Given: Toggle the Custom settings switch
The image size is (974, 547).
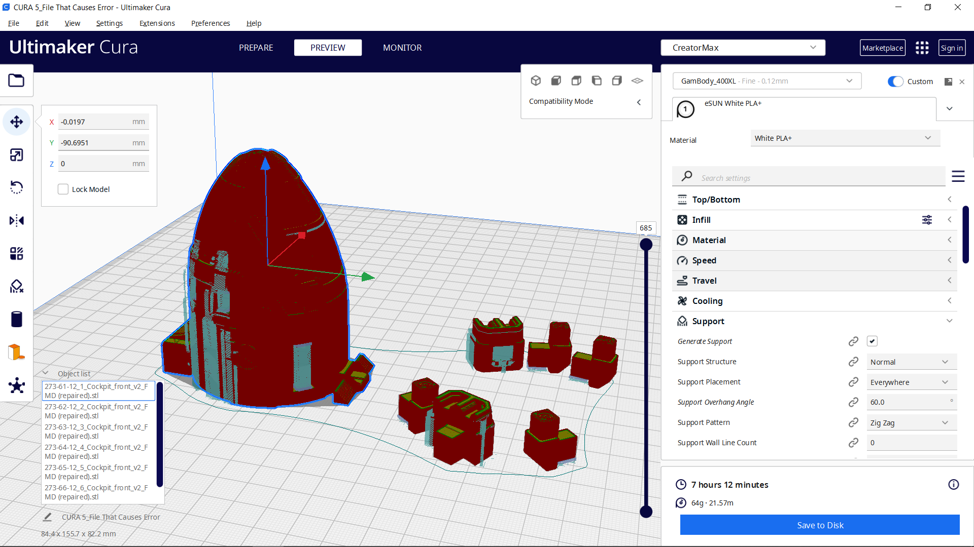Looking at the screenshot, I should click(895, 82).
